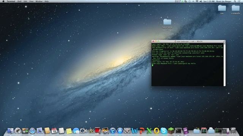The image size is (243, 136).
Task: Open Mail stamp icon in dock
Action: coord(39,131)
